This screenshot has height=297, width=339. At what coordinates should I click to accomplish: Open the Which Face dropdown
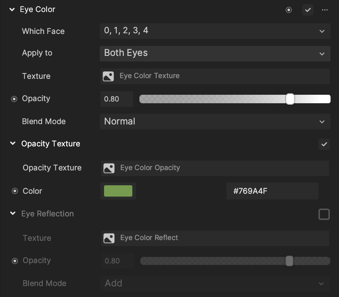point(215,31)
